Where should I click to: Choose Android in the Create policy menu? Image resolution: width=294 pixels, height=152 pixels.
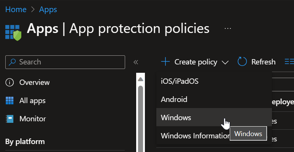[x=174, y=99]
